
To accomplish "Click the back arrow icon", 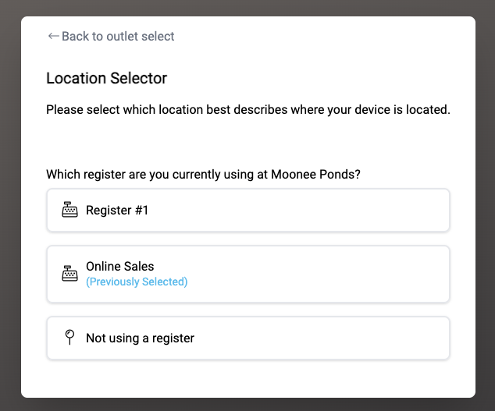I will click(54, 37).
